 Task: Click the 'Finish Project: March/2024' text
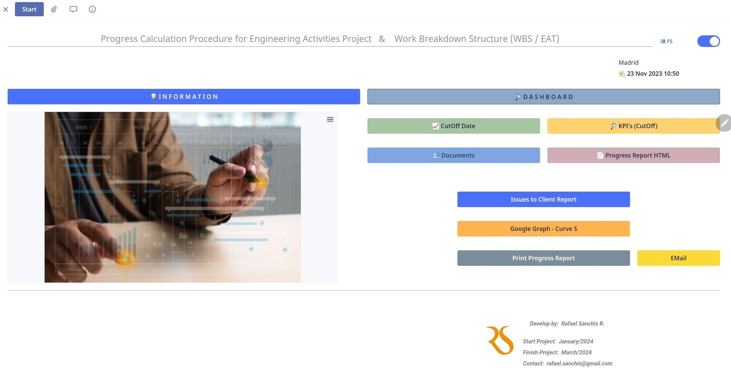click(557, 352)
